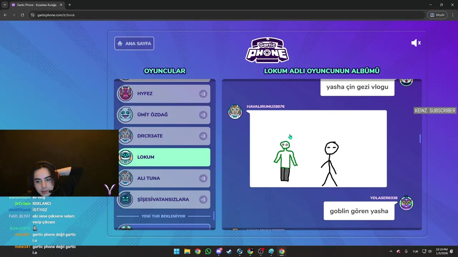The height and width of the screenshot is (257, 458).
Task: Click the ANA SAYFA home button
Action: click(x=134, y=44)
